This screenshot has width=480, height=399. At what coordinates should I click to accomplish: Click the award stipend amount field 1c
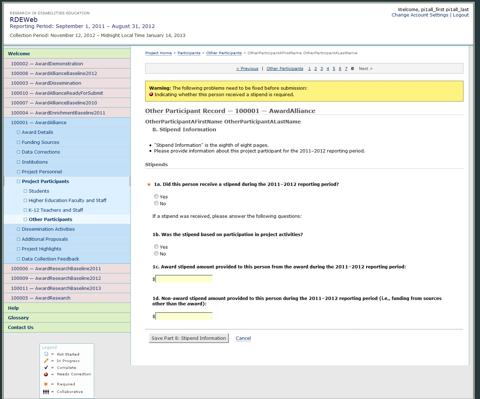coord(184,279)
